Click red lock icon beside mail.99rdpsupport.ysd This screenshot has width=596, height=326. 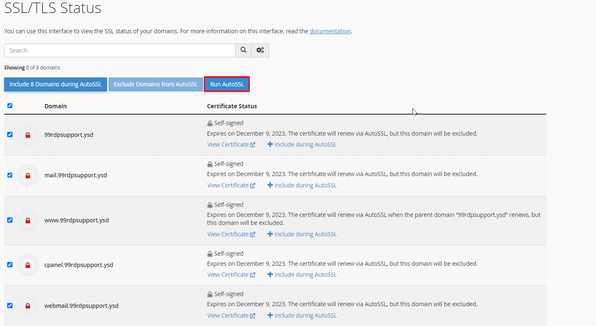(x=28, y=175)
